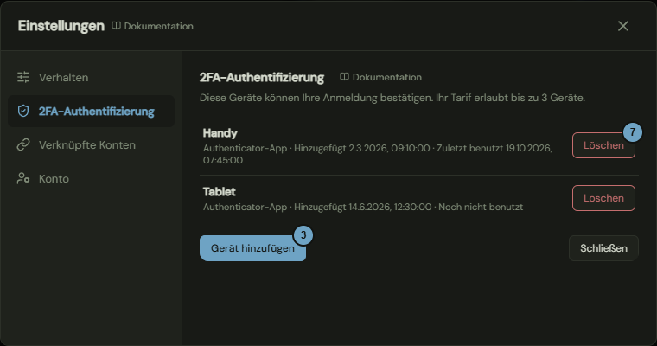Select 2FA-Authentifizierung in the sidebar
The image size is (657, 346).
click(91, 111)
